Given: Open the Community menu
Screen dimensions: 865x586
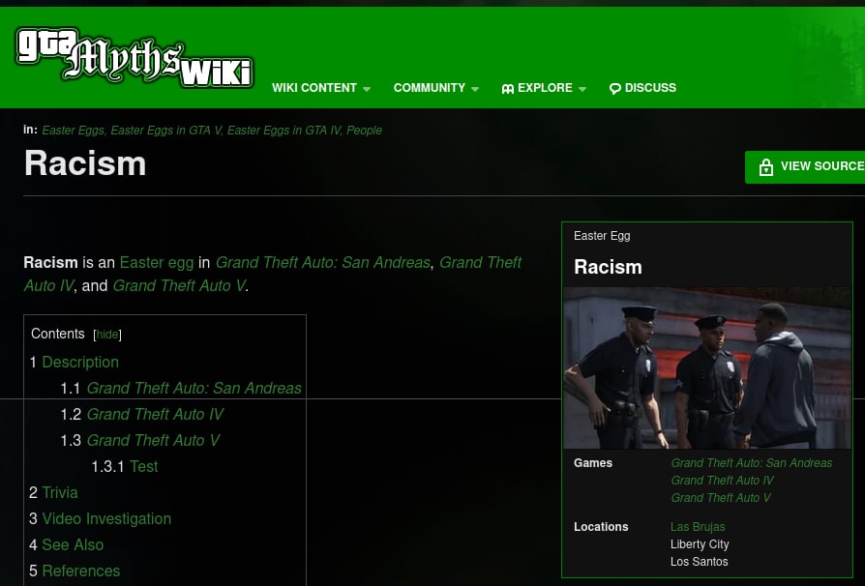Looking at the screenshot, I should [430, 88].
